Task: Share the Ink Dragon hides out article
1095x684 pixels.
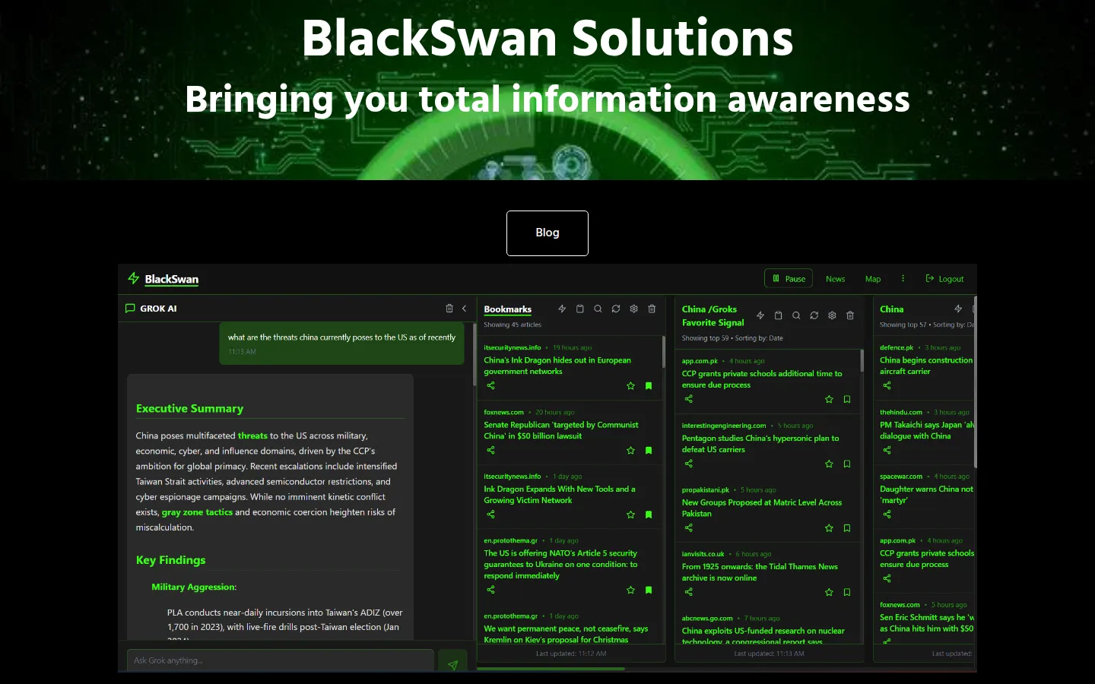Action: coord(491,385)
